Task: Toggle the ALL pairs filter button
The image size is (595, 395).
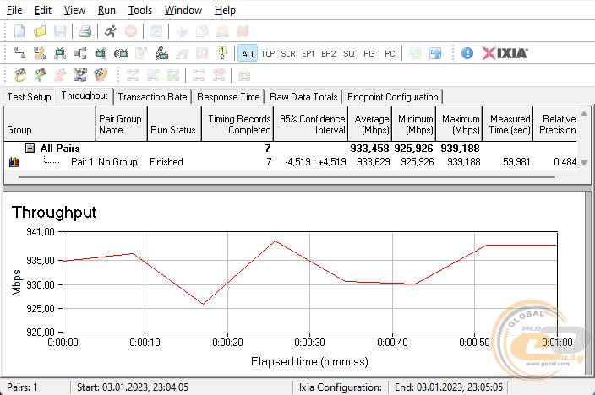Action: coord(248,53)
